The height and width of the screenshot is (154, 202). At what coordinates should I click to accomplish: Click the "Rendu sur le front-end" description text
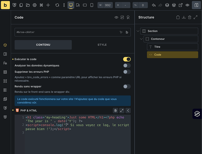42,92
